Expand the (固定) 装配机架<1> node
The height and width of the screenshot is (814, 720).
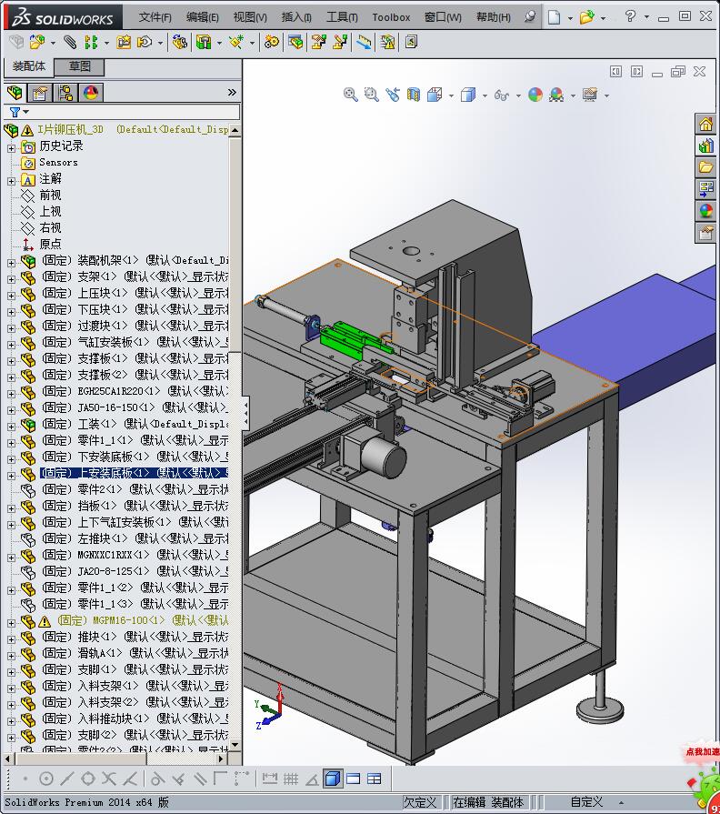[12, 263]
